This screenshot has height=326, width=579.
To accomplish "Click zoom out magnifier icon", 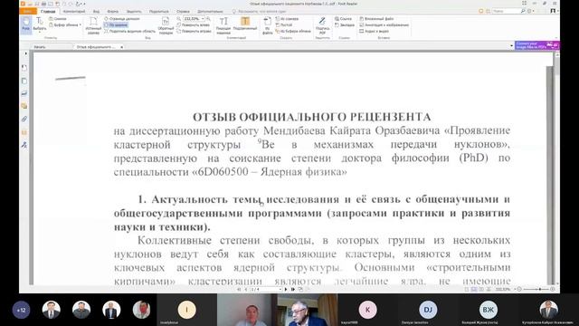I will click(179, 18).
